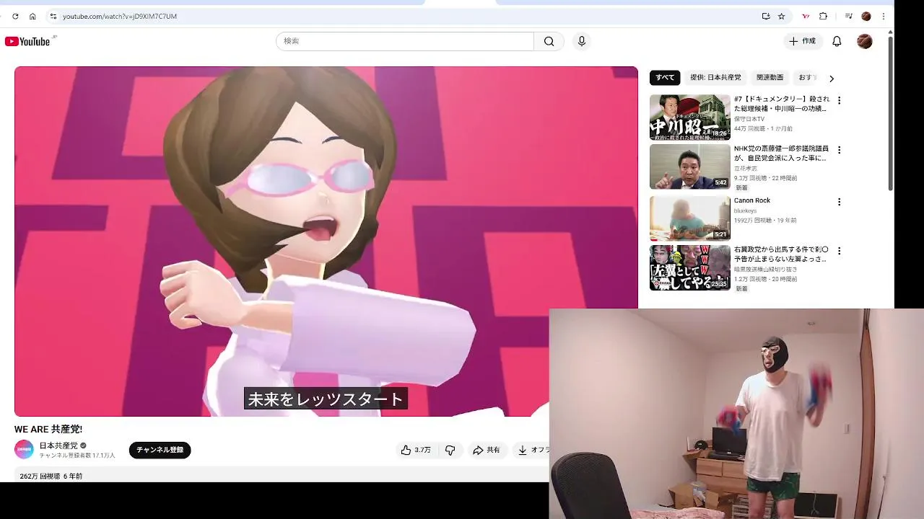The width and height of the screenshot is (924, 519).
Task: Open the browser profile avatar in the toolbar
Action: (x=866, y=16)
